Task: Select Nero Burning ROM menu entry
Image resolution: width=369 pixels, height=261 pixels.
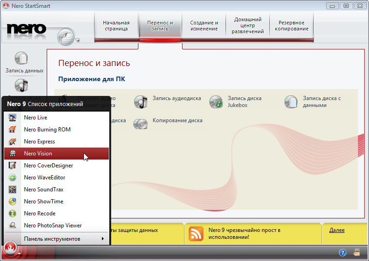Action: tap(56, 130)
